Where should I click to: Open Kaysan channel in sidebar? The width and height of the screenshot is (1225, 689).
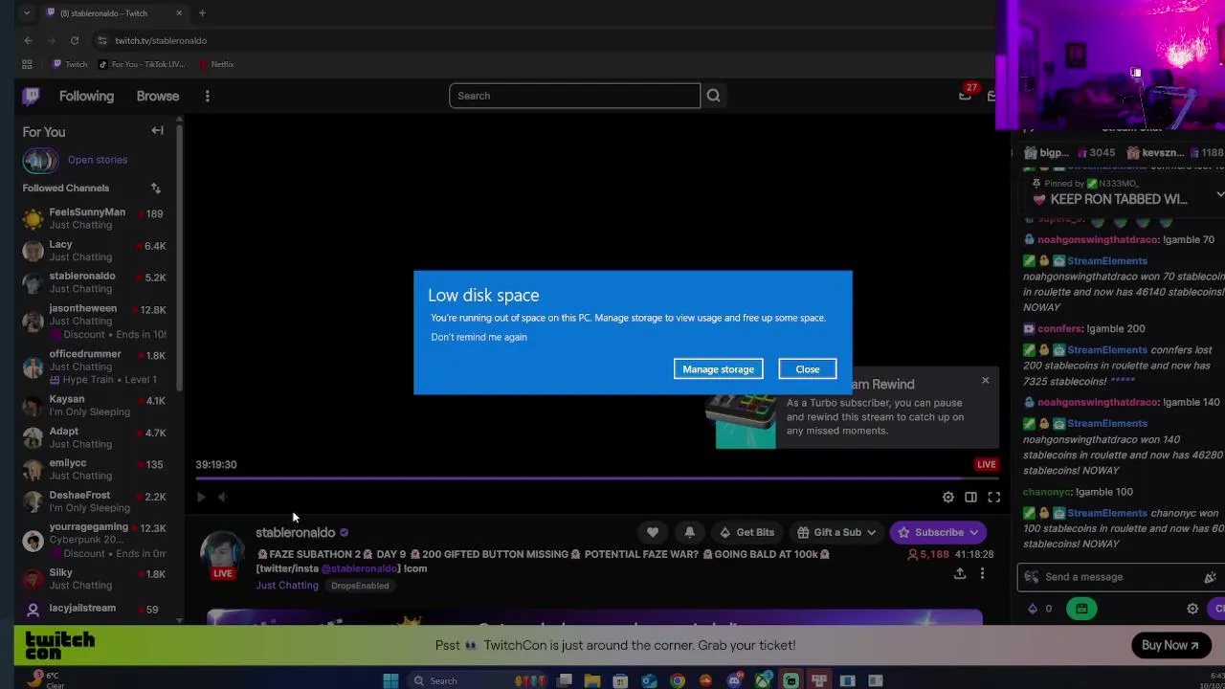[94, 406]
